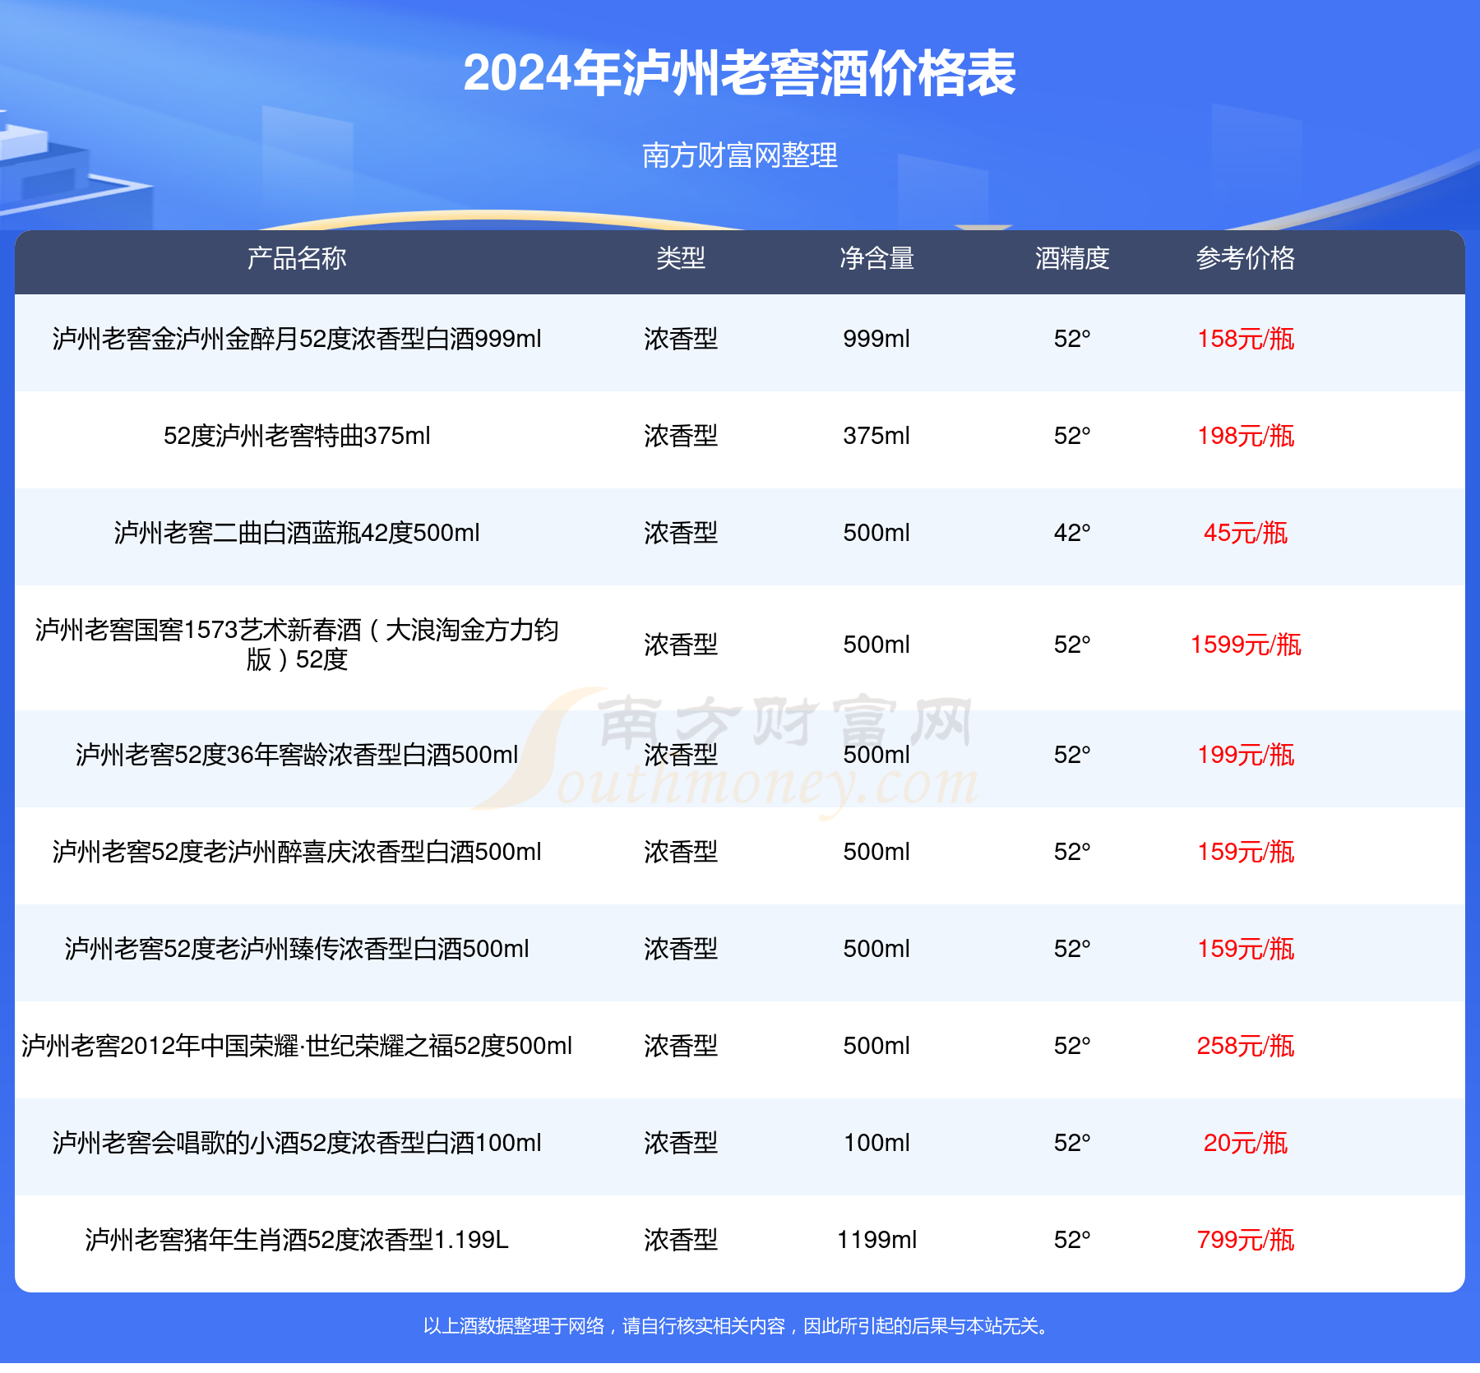Click the footer disclaimer 以上酒数据整理于网络
This screenshot has height=1373, width=1480.
click(514, 1326)
